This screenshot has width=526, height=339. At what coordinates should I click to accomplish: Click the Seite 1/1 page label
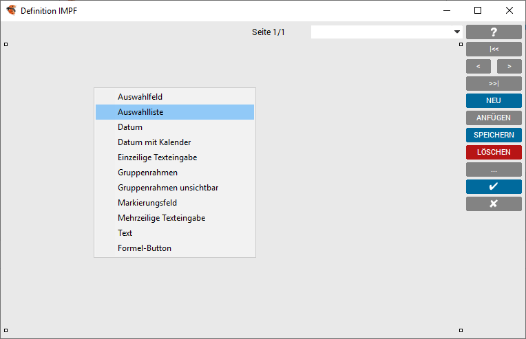(269, 32)
